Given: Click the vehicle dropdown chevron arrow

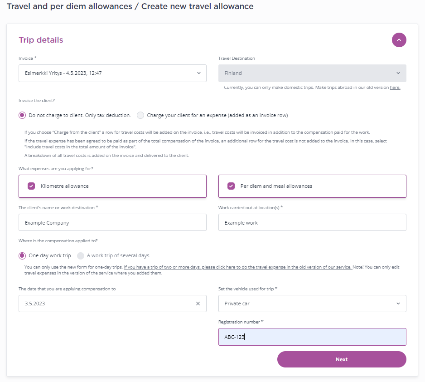Looking at the screenshot, I should pos(398,304).
